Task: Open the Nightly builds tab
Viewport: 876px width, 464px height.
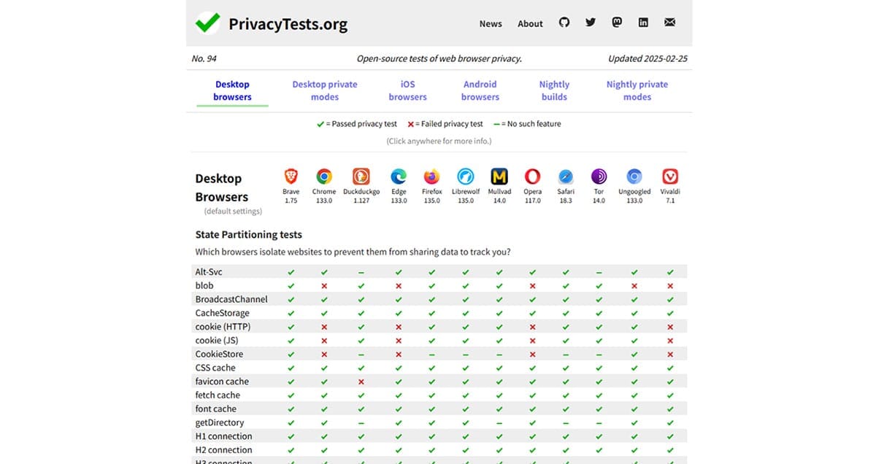Action: [554, 90]
